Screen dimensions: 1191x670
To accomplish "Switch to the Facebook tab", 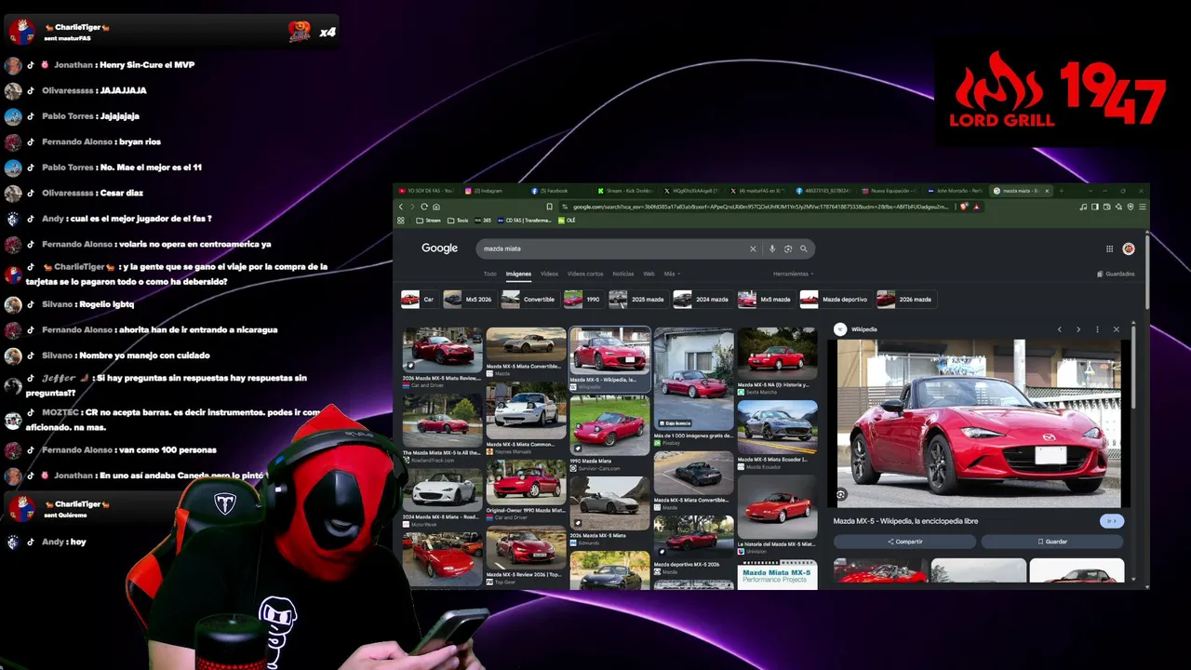I will 558,191.
